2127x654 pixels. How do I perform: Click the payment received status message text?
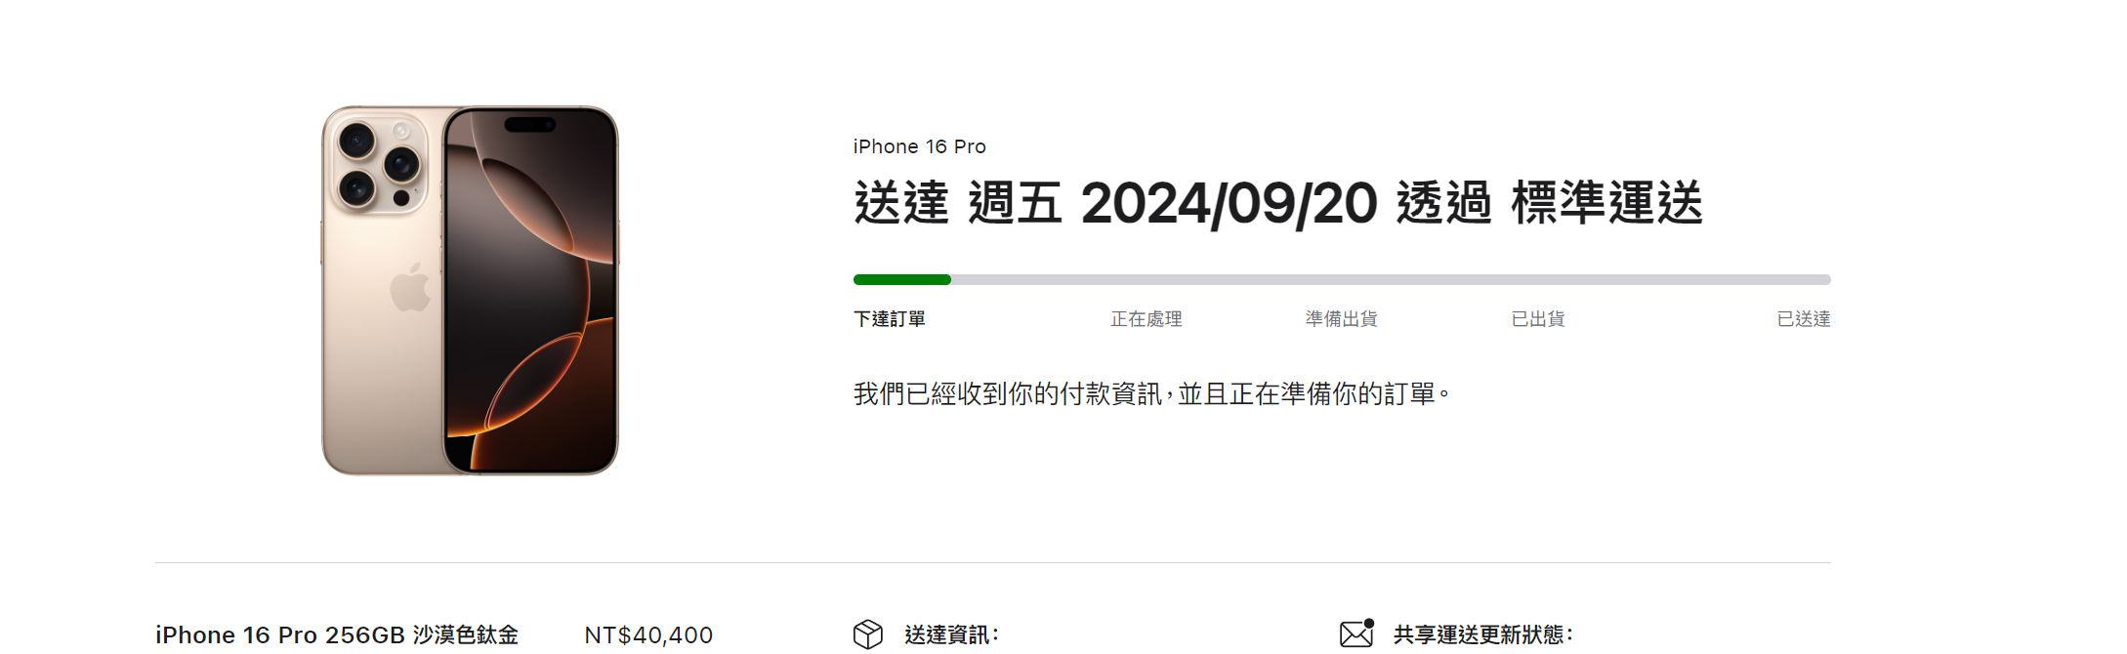click(1151, 394)
